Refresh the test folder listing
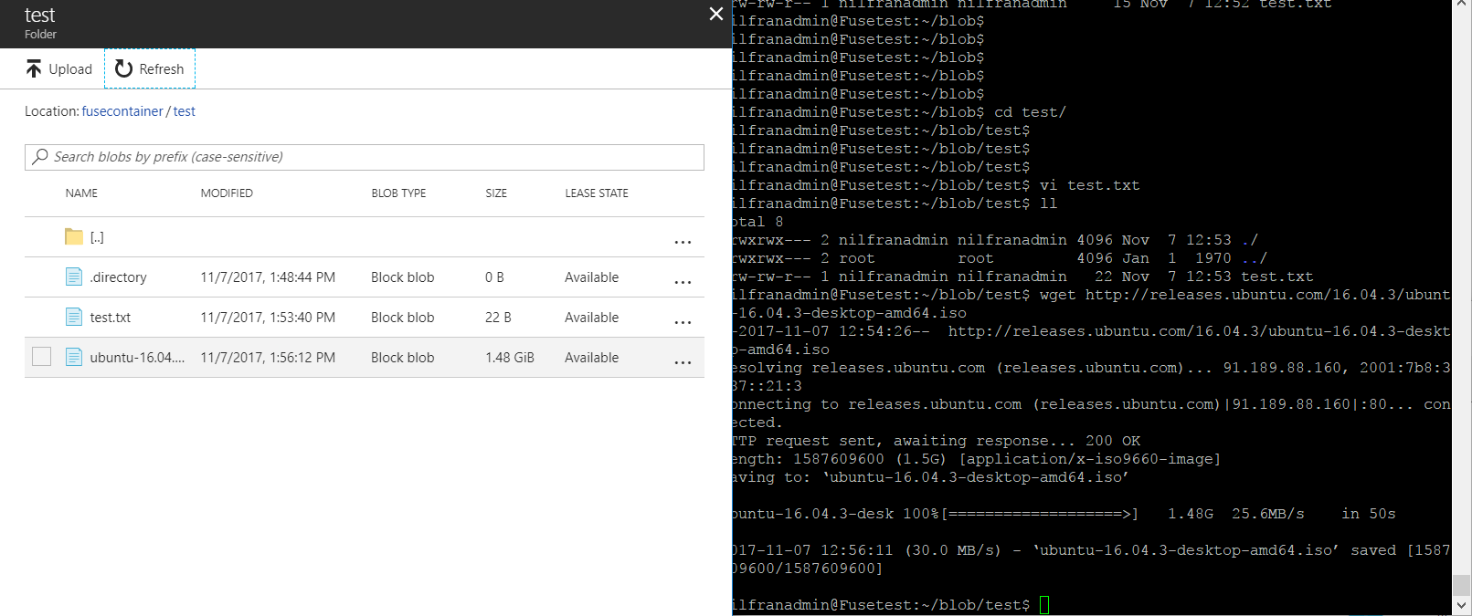The image size is (1472, 616). (150, 69)
